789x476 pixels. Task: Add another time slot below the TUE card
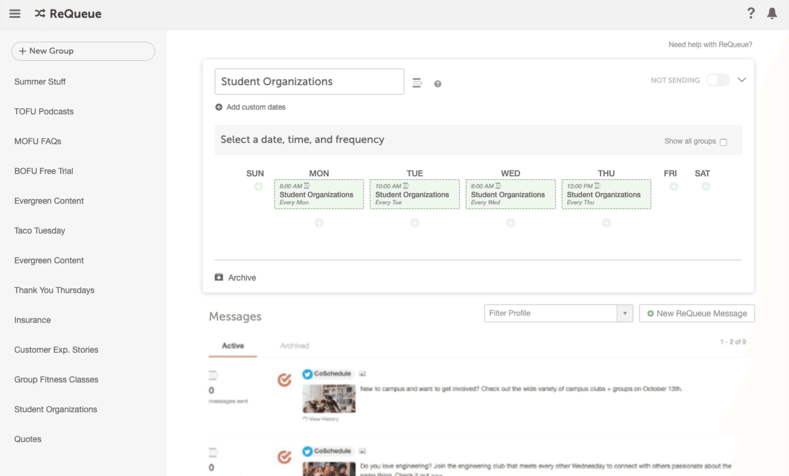(x=415, y=223)
